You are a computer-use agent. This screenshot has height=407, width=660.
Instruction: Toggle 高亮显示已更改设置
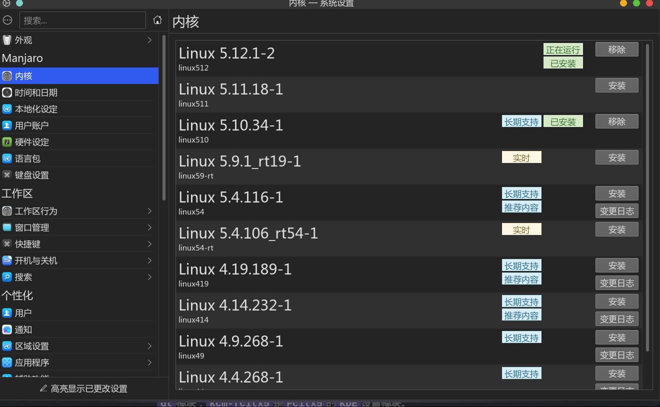pos(84,388)
